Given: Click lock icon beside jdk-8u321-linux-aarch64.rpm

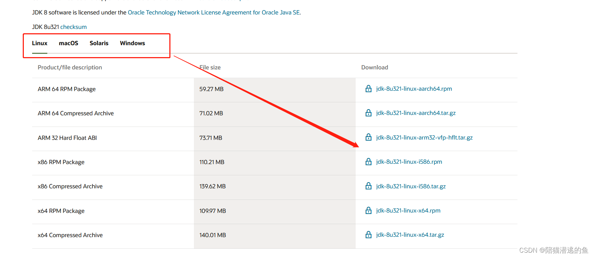Looking at the screenshot, I should point(368,89).
